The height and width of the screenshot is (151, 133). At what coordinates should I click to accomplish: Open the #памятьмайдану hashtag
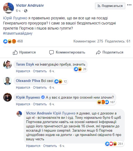pos(18,33)
